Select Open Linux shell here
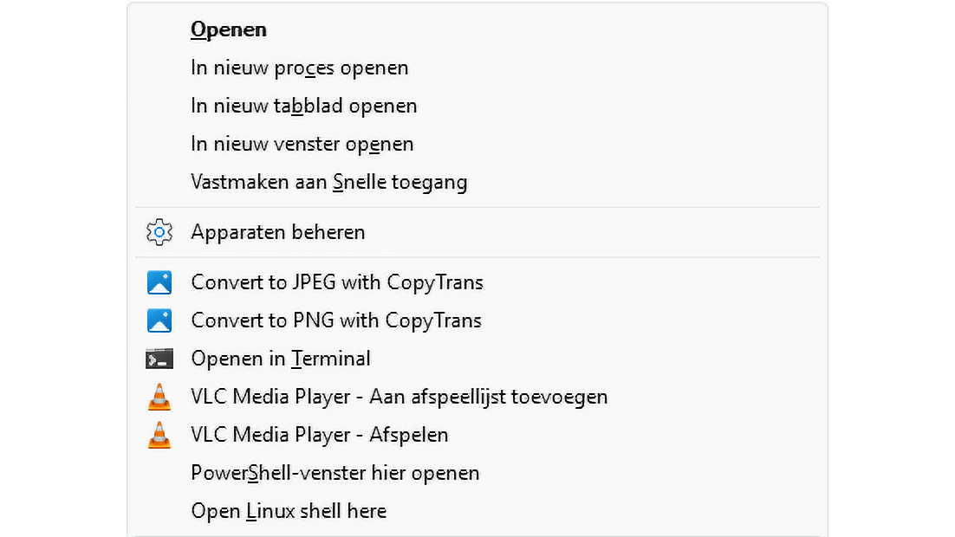Image resolution: width=955 pixels, height=537 pixels. 289,511
